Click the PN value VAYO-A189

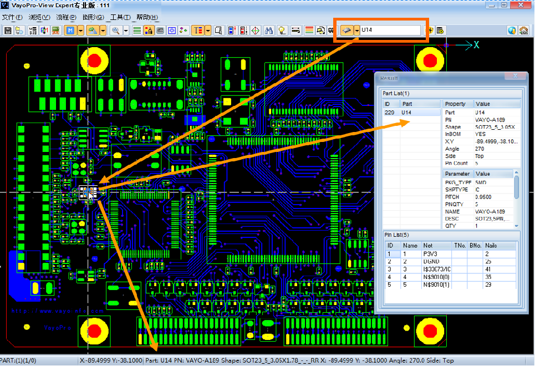[490, 120]
